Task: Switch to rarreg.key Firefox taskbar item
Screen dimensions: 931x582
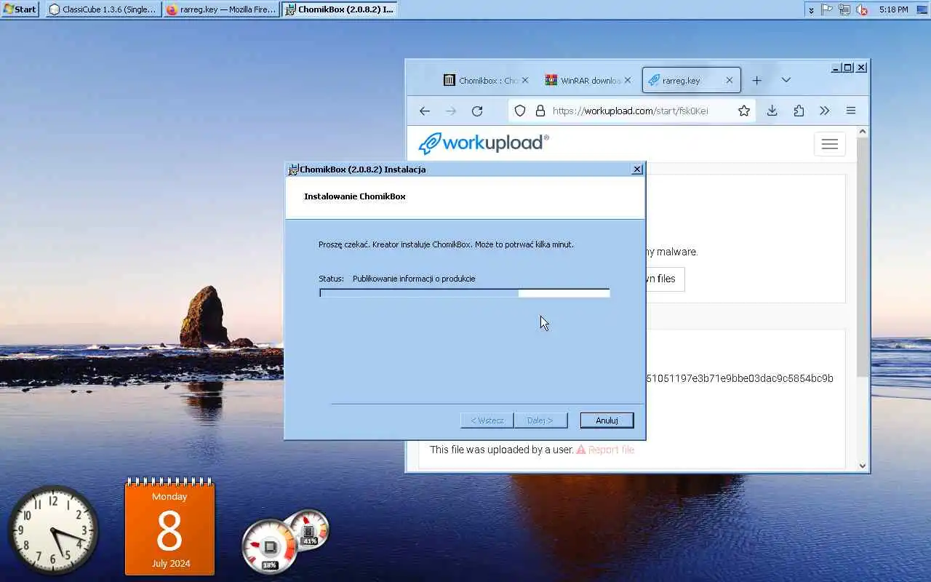Action: click(222, 9)
